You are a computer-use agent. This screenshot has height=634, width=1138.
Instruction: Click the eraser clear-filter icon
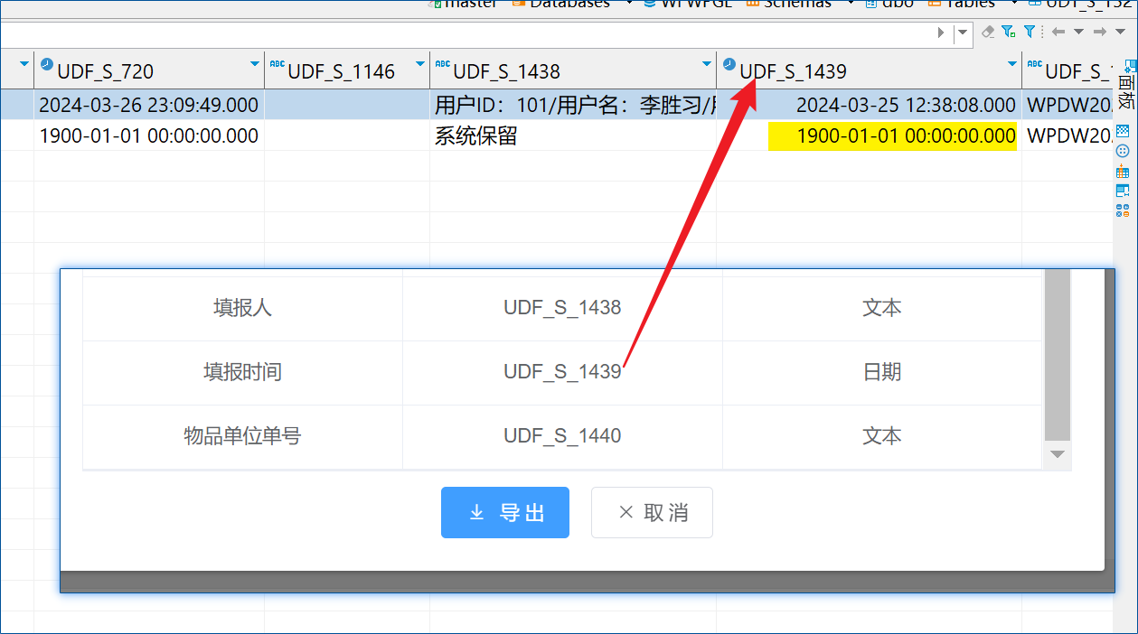[x=988, y=32]
